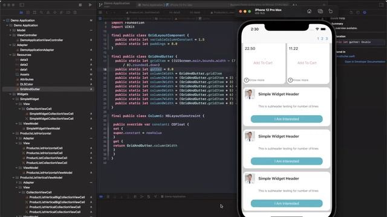
Task: Select the Project navigator icon
Action: click(x=21, y=12)
